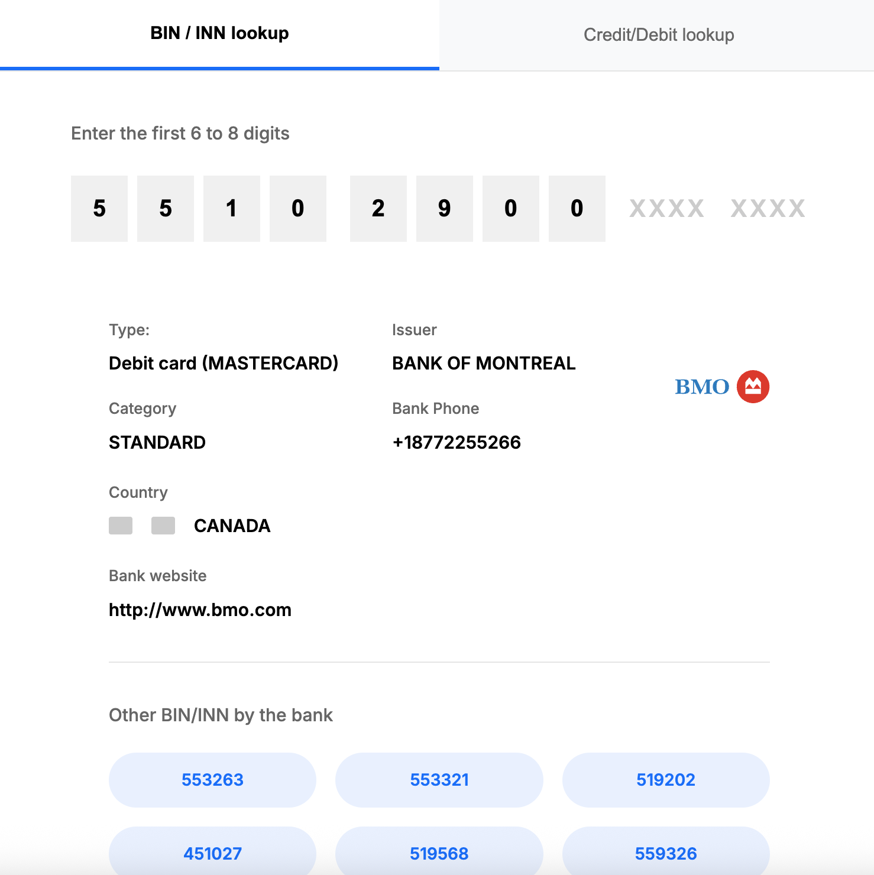This screenshot has height=875, width=874.
Task: Open BIN 553263 lookup
Action: point(212,780)
